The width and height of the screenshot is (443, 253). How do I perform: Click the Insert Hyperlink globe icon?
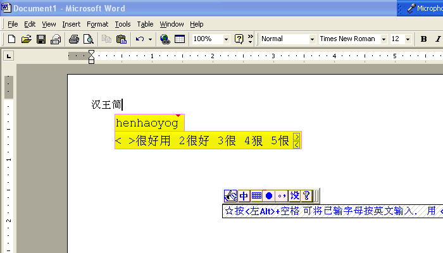coord(165,39)
